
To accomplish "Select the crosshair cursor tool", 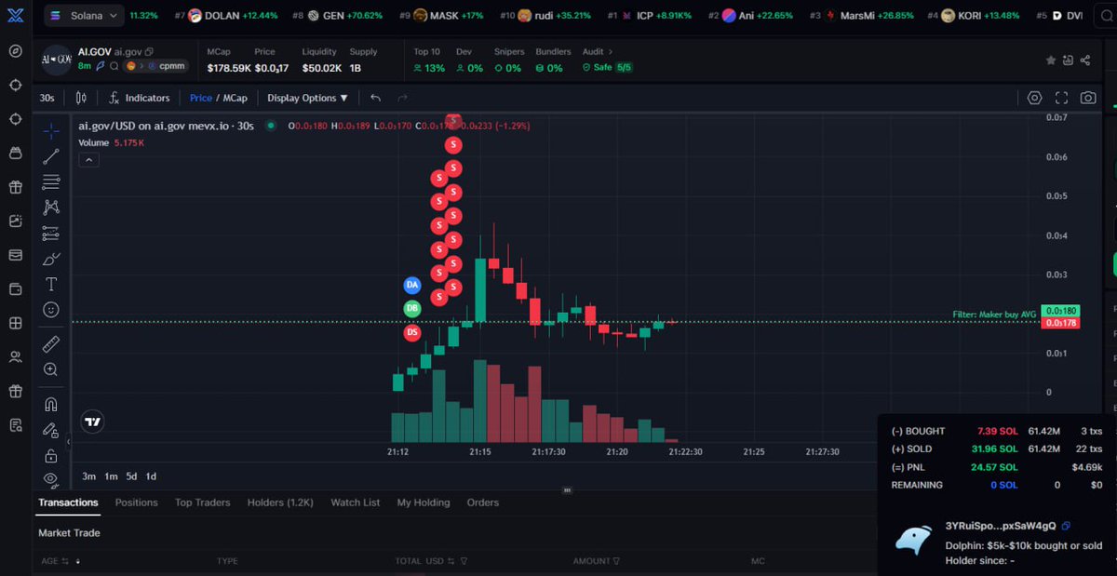I will 51,131.
